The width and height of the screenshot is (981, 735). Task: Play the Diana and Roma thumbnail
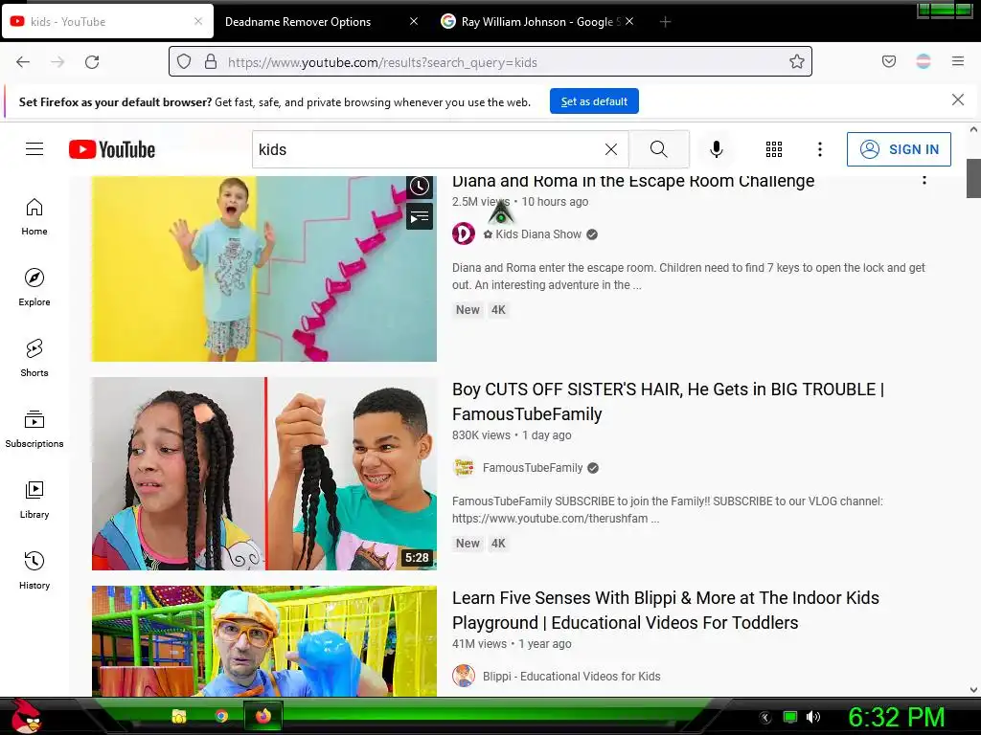pos(264,269)
